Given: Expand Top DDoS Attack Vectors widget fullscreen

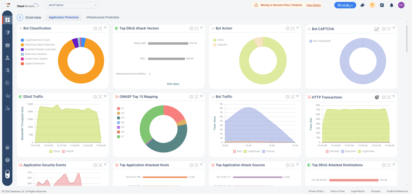Looking at the screenshot, I should (196, 28).
